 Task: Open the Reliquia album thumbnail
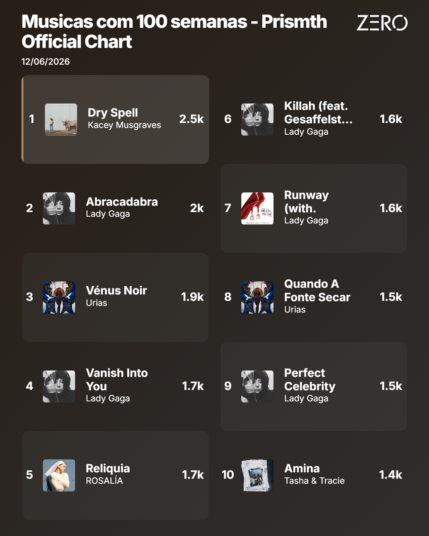[x=59, y=475]
